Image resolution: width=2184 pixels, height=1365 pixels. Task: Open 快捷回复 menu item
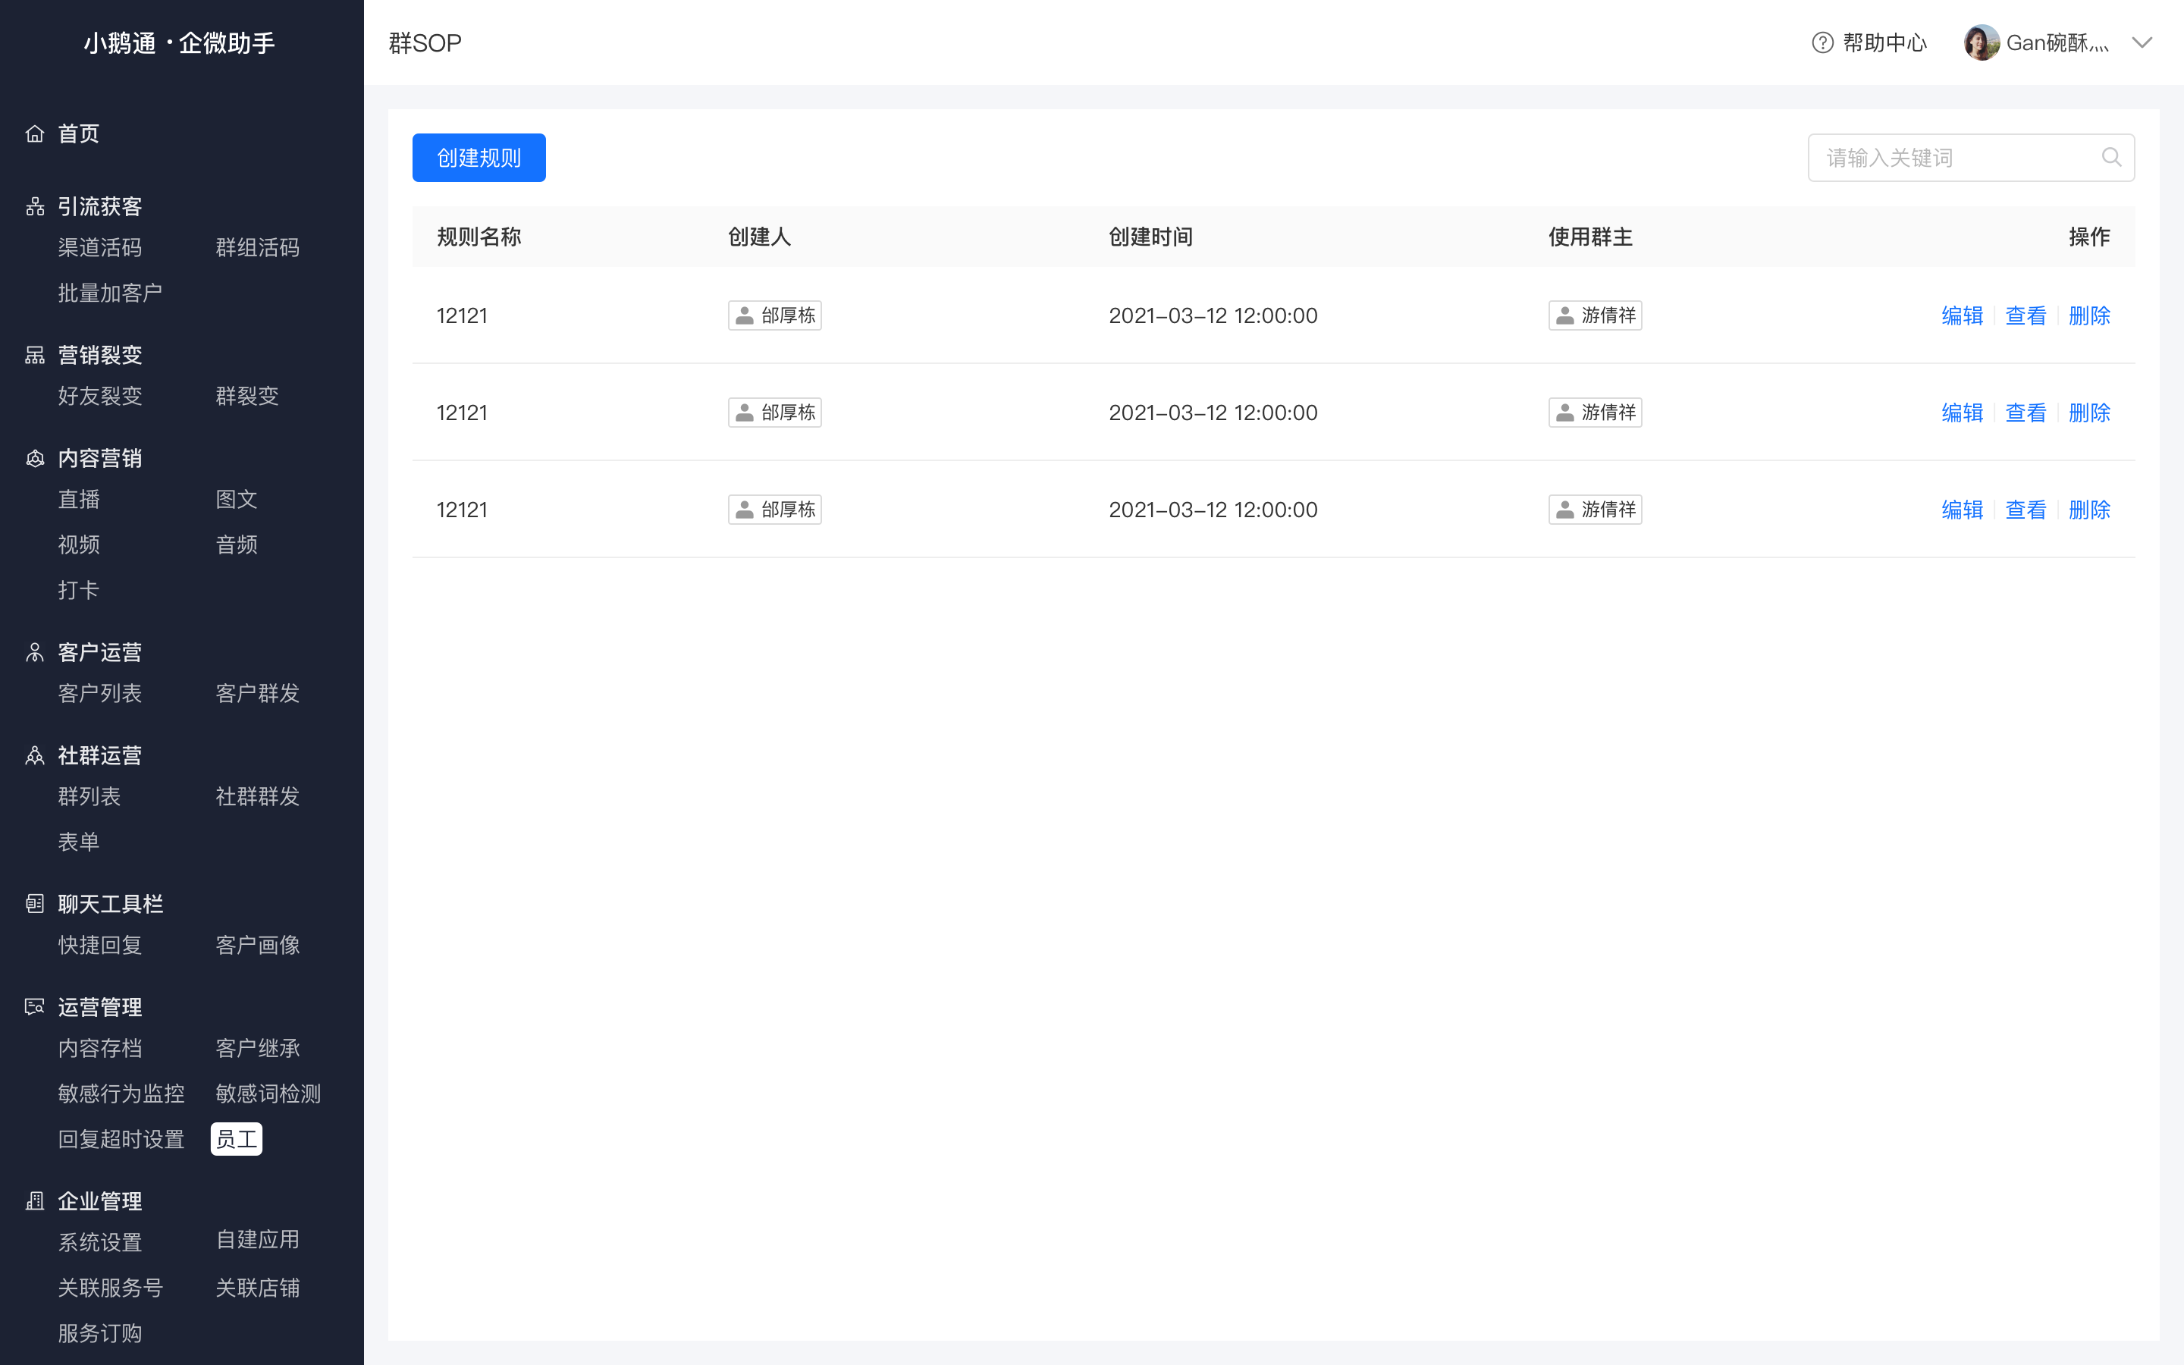click(x=100, y=944)
